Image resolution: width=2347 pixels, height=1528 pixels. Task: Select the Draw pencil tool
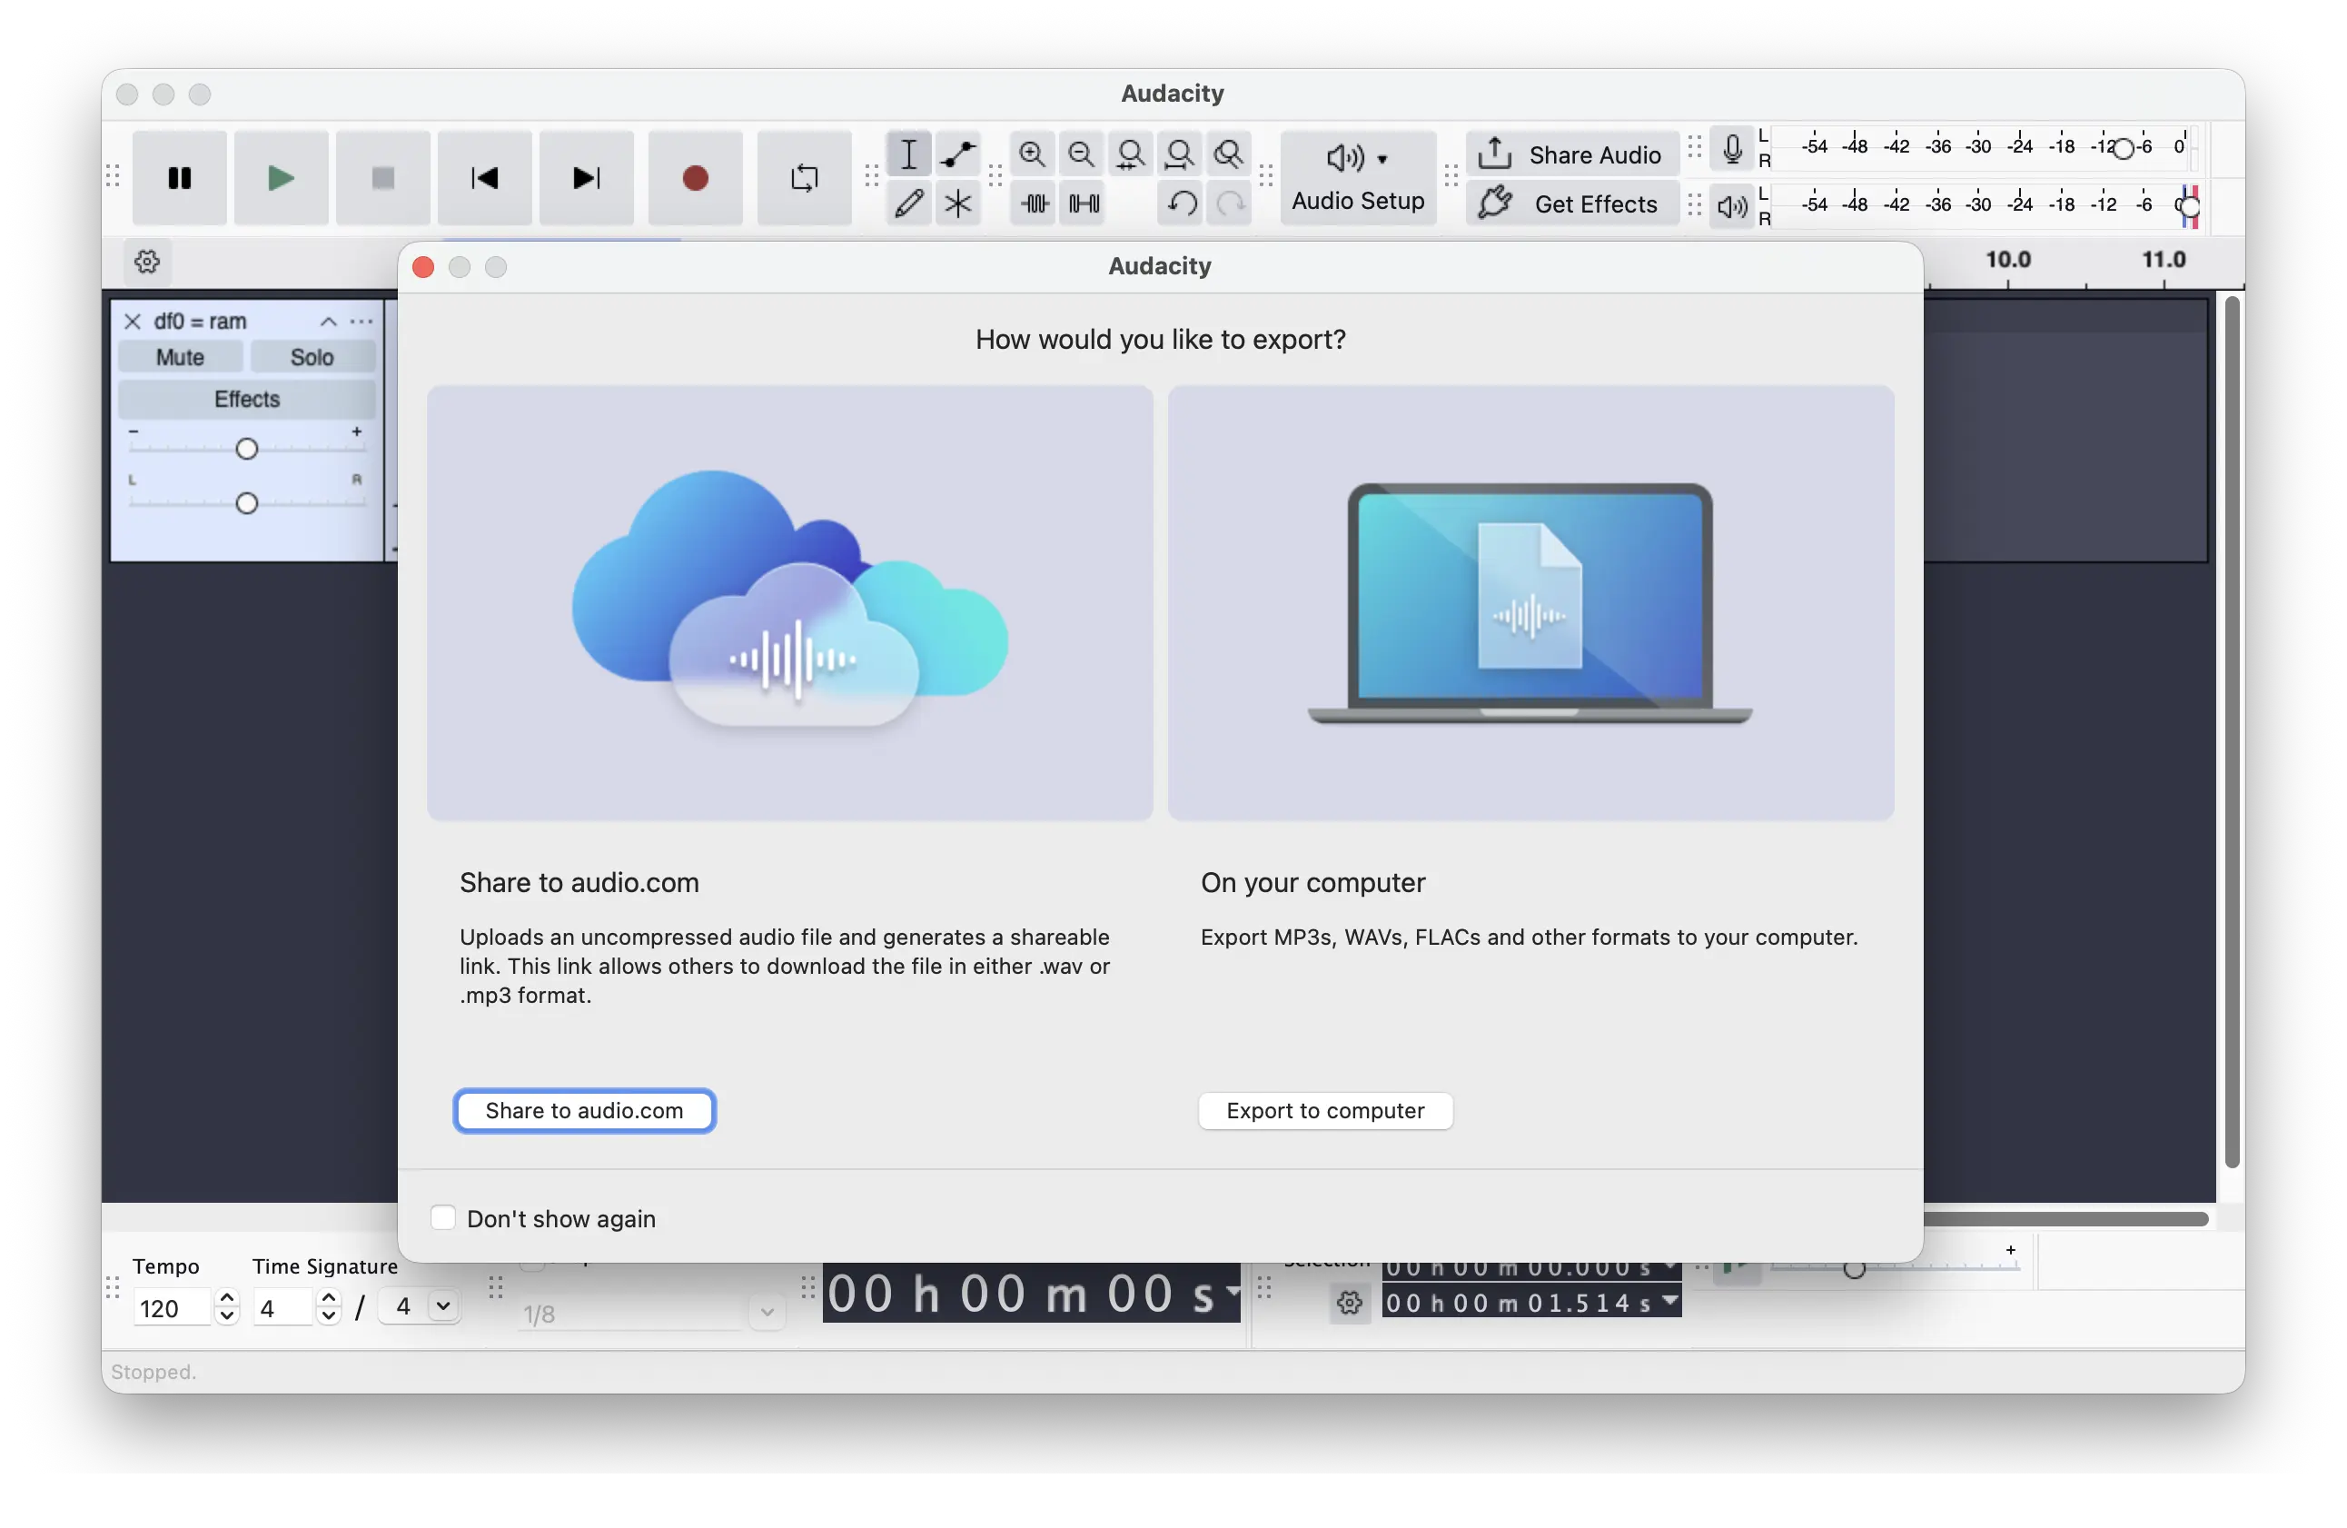pyautogui.click(x=908, y=203)
